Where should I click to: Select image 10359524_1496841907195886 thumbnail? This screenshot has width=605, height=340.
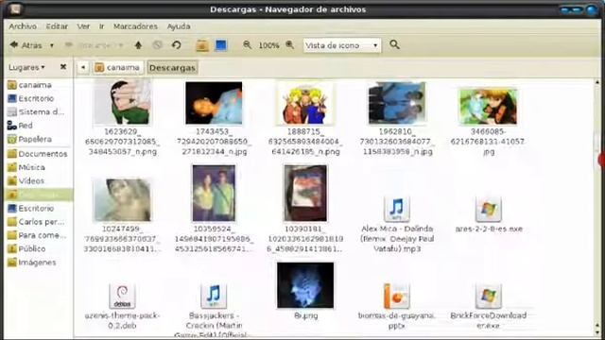coord(214,193)
